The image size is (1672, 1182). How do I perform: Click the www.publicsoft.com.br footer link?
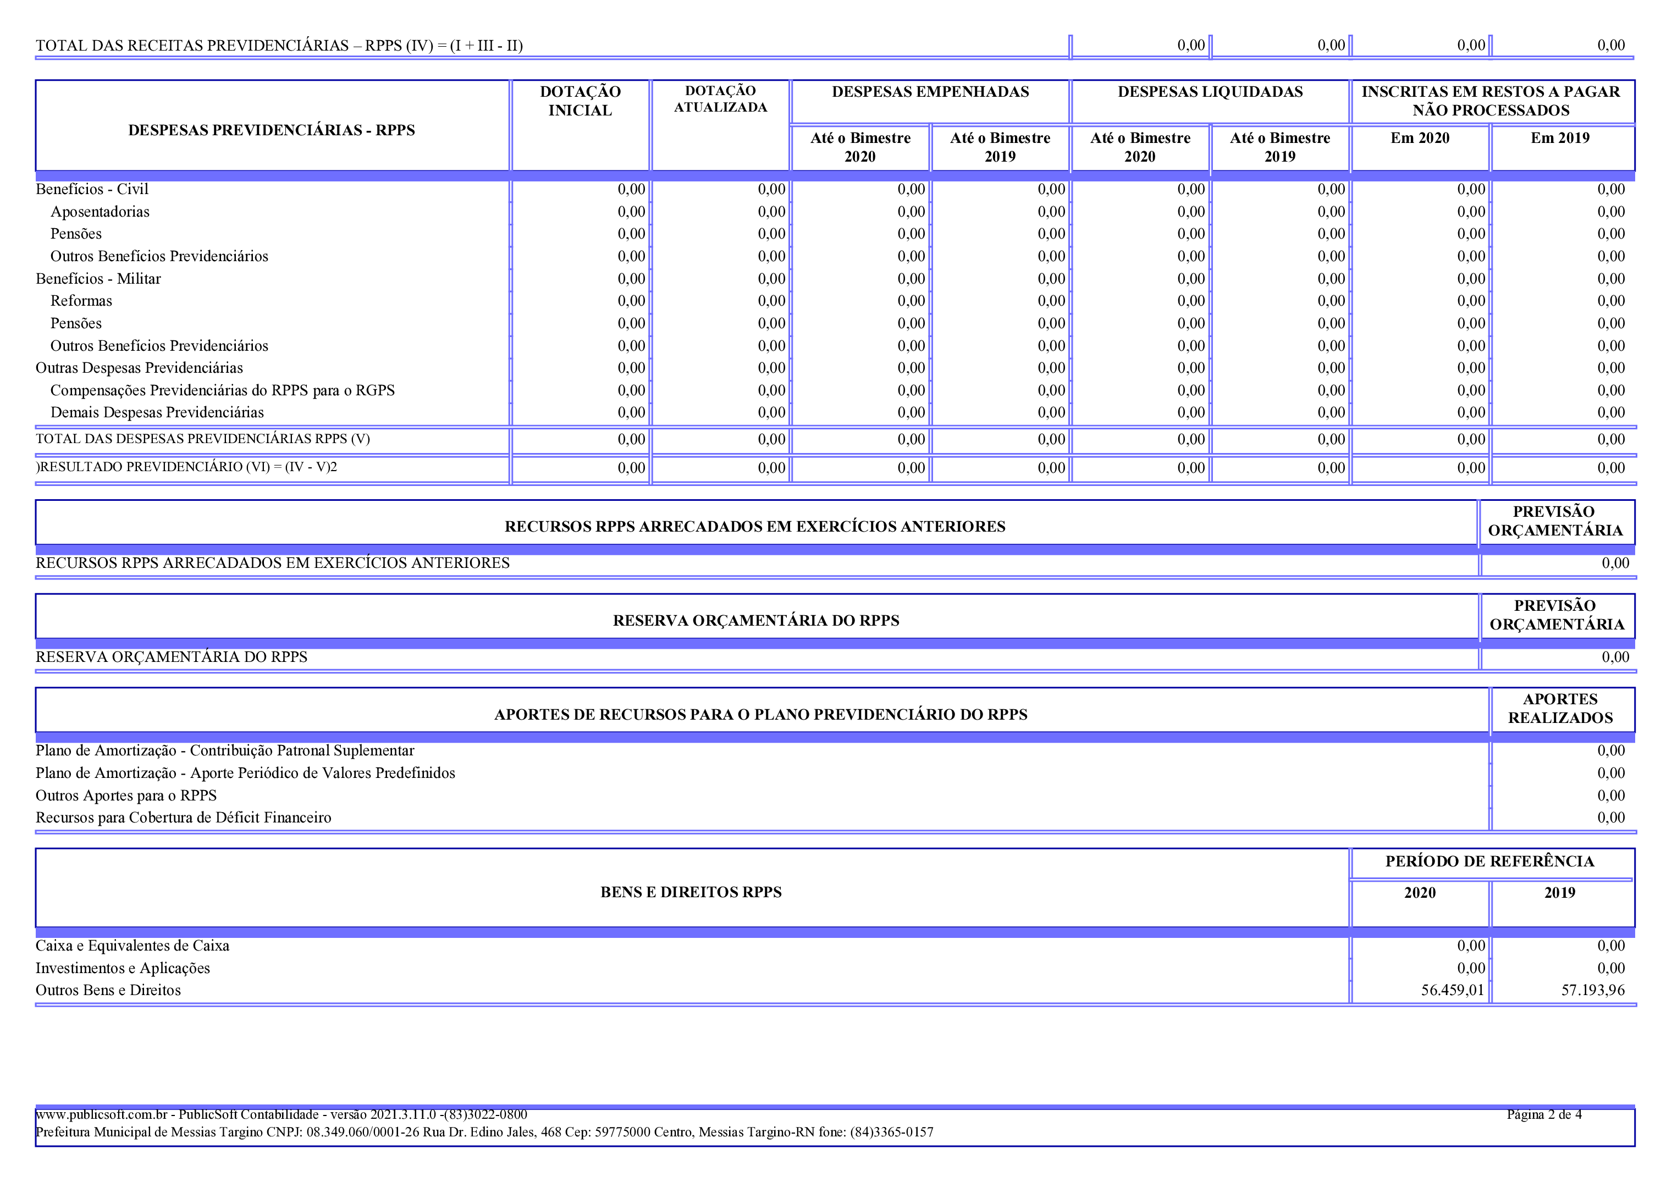click(101, 1114)
